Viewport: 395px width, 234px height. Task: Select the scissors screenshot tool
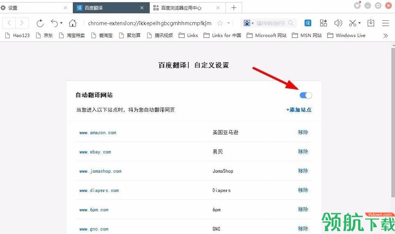click(x=353, y=23)
